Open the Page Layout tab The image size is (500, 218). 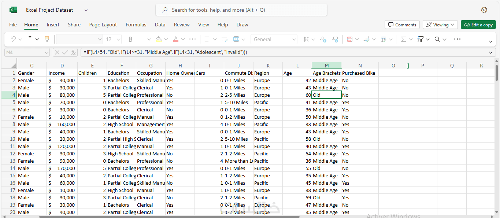click(x=103, y=25)
